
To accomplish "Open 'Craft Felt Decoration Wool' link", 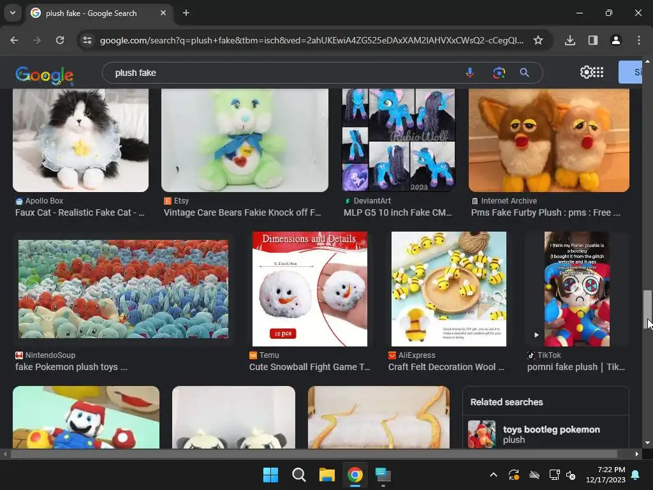I will click(446, 367).
